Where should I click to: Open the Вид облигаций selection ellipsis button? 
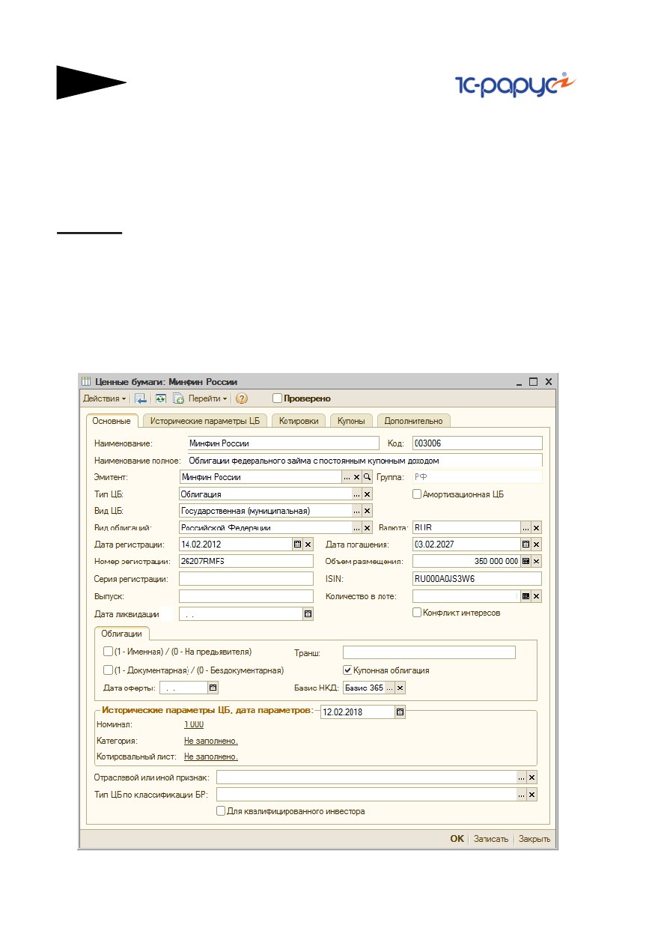coord(357,527)
